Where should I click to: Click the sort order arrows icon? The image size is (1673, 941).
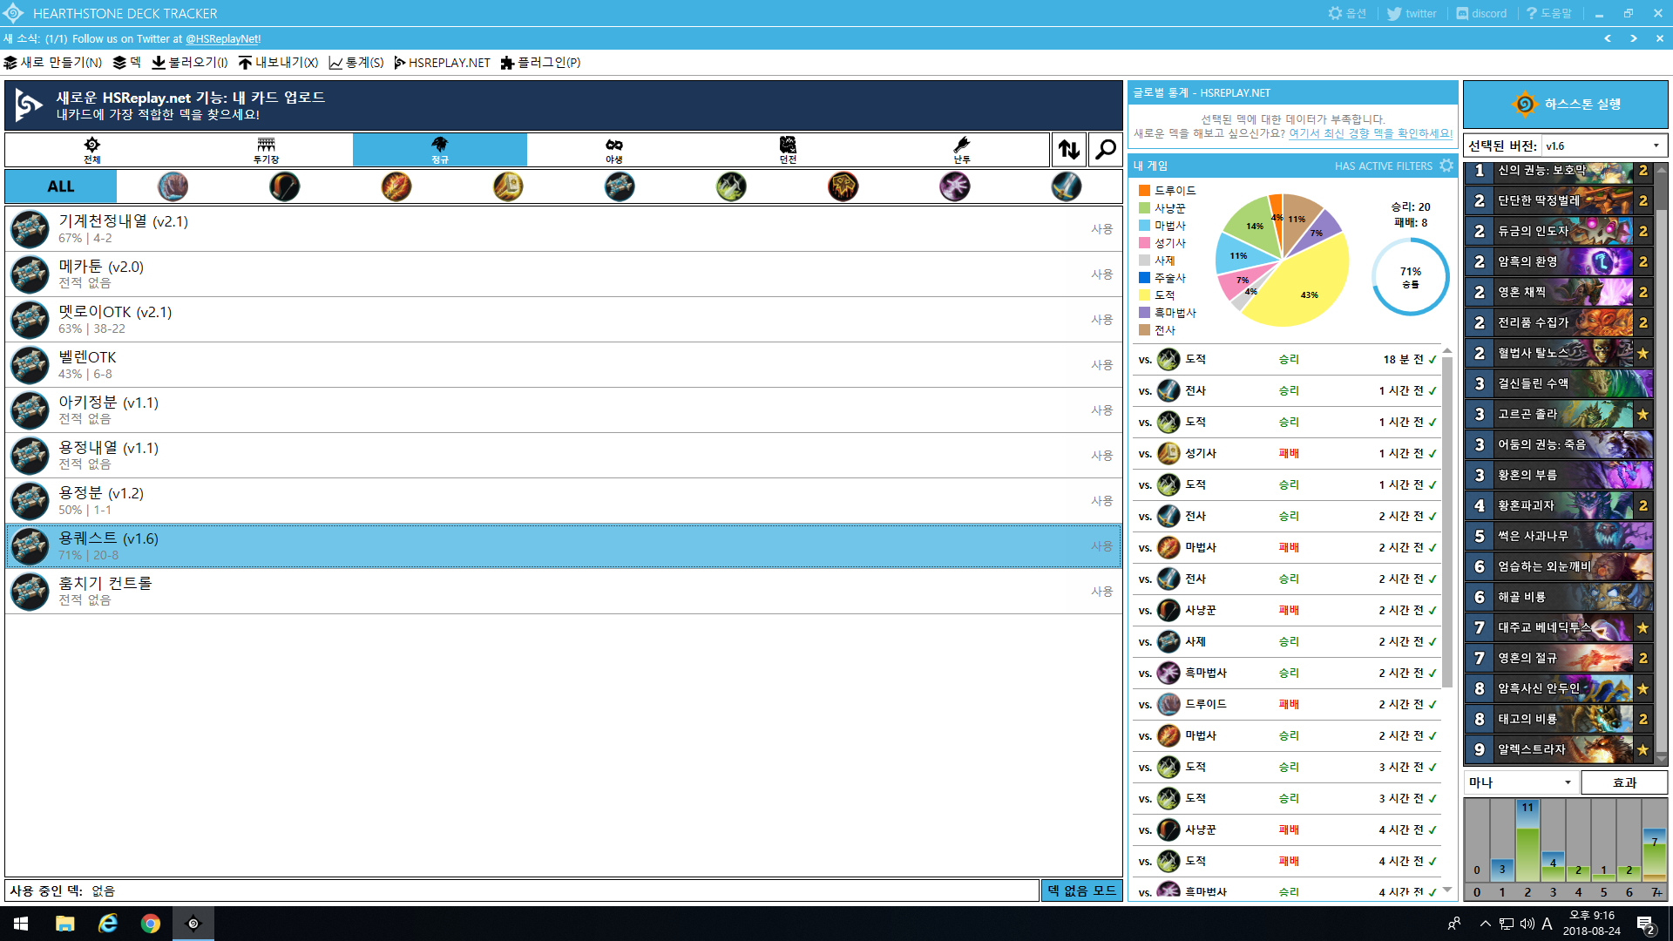coord(1069,150)
